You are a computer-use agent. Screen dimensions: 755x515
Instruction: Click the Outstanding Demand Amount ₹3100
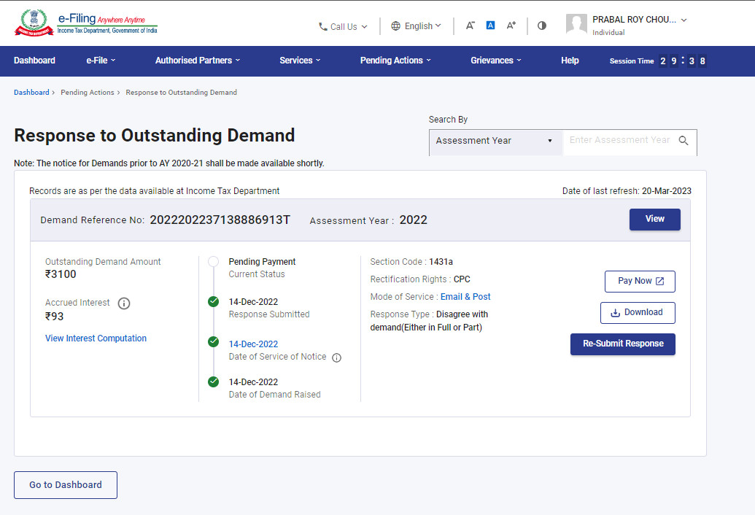point(61,274)
